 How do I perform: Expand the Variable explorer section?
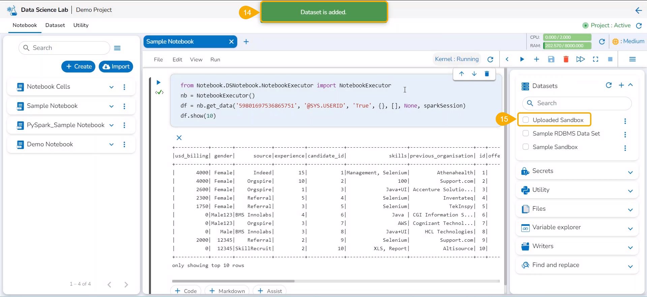click(630, 229)
